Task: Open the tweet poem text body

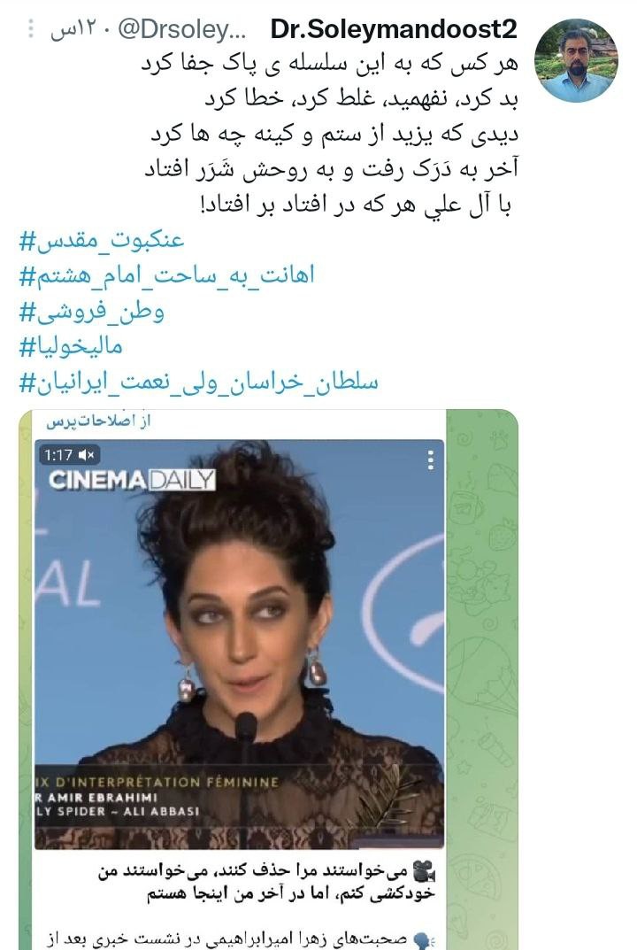Action: click(330, 134)
